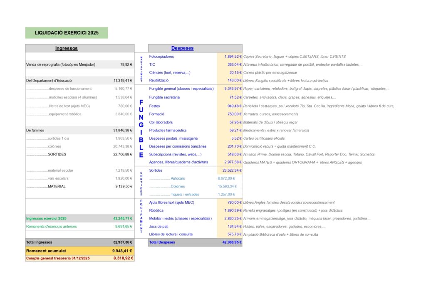The image size is (426, 301).
Task: Select the Romanent acumulat yellow row
Action: pos(79,251)
